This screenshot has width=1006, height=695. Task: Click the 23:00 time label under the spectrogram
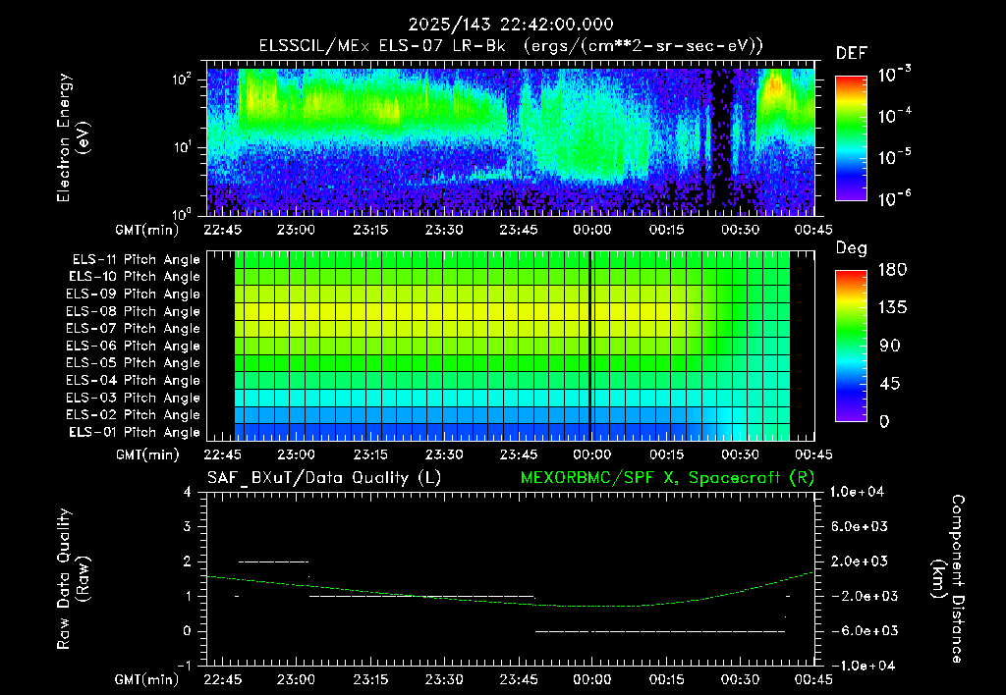pos(296,230)
